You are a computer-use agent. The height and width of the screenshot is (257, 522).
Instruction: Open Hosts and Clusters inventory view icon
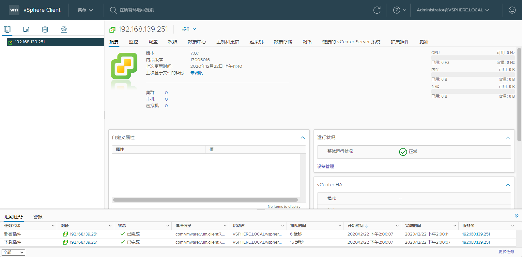click(x=7, y=29)
